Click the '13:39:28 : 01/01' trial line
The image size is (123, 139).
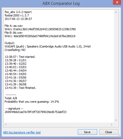(16, 60)
